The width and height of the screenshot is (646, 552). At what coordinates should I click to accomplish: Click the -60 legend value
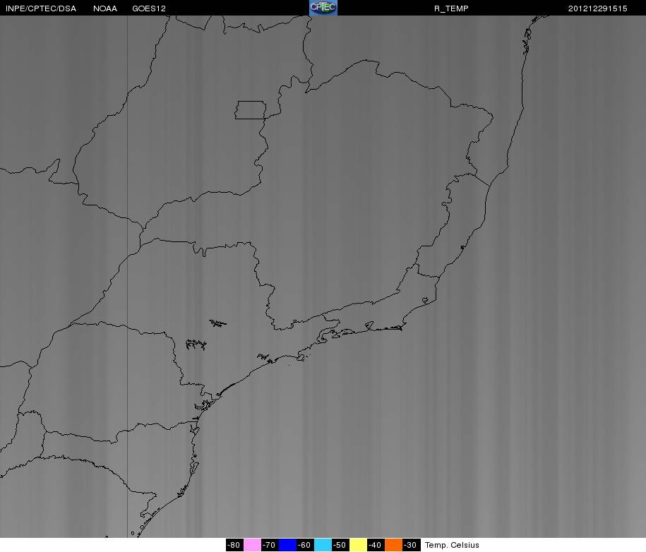tap(305, 545)
